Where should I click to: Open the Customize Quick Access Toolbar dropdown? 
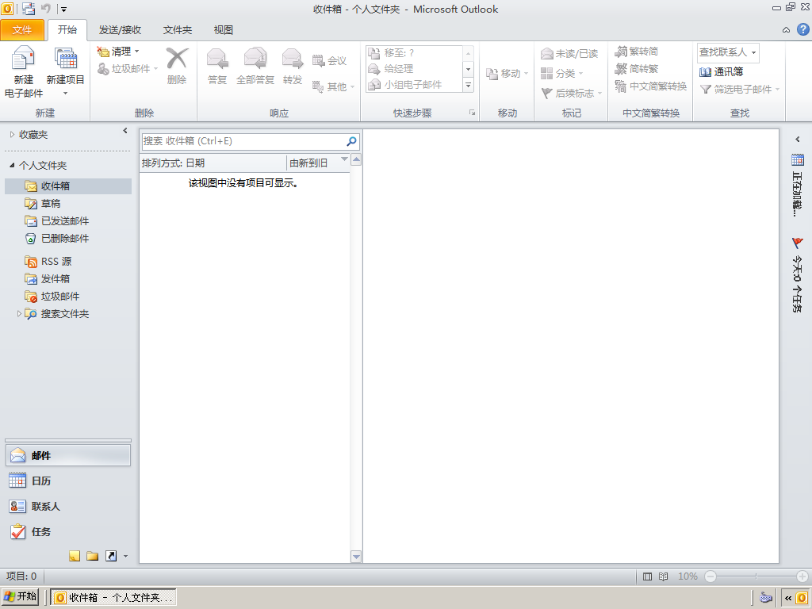pyautogui.click(x=63, y=10)
